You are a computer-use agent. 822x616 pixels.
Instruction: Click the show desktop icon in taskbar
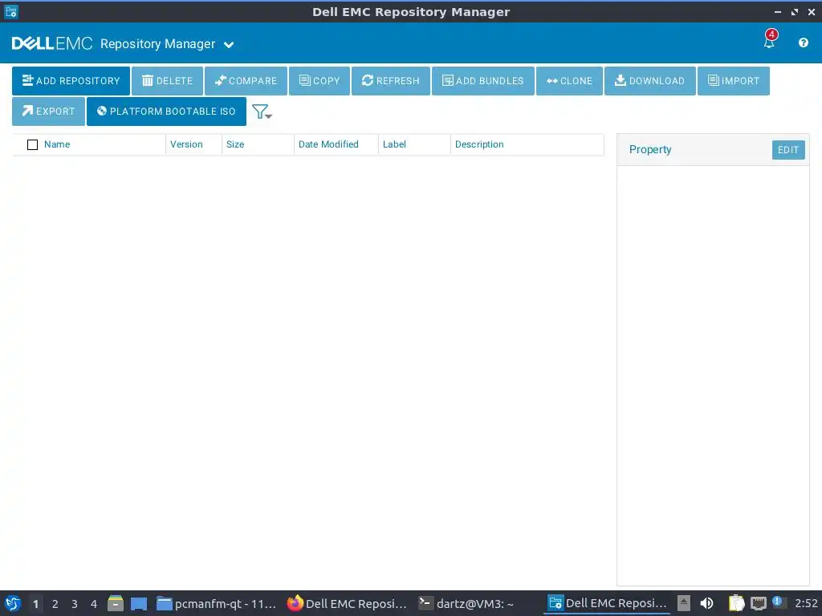coord(139,603)
